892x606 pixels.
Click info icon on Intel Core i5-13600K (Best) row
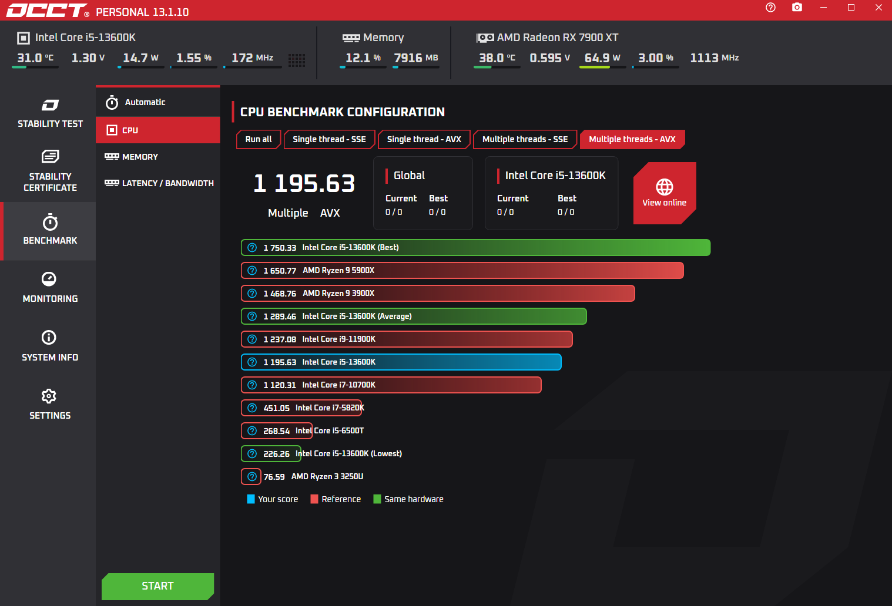(252, 248)
